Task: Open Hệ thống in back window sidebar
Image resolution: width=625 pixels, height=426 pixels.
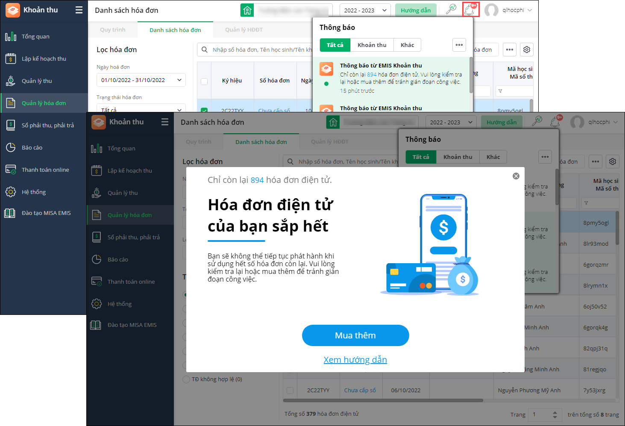Action: click(x=44, y=192)
